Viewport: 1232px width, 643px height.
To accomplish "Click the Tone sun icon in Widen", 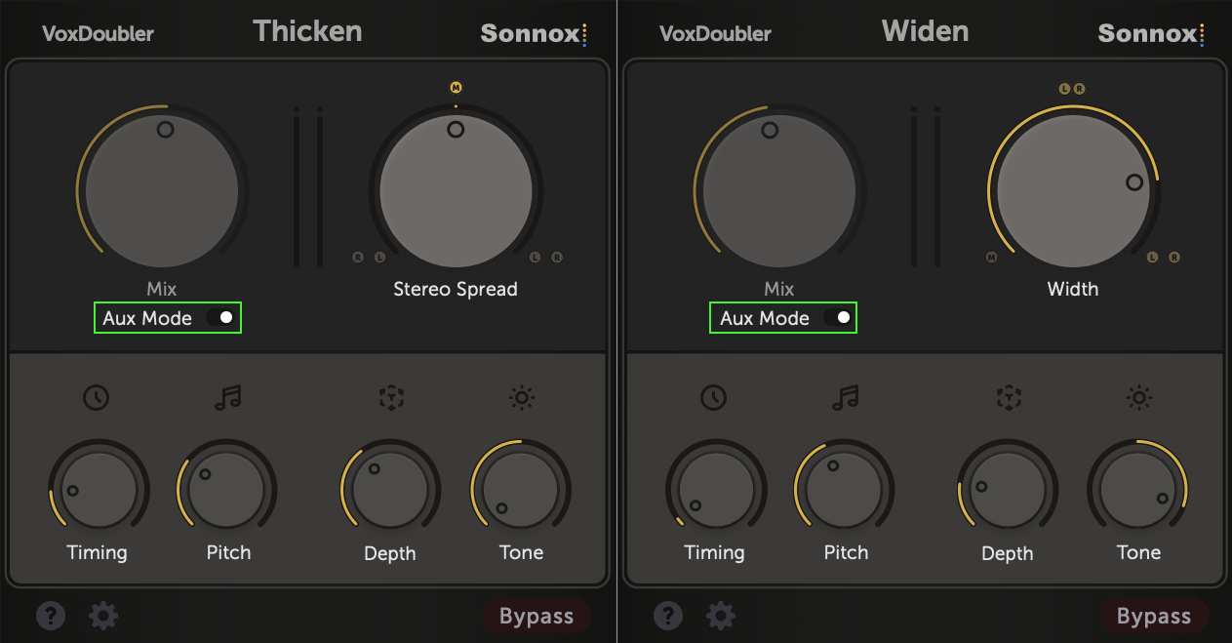I will (x=1139, y=397).
